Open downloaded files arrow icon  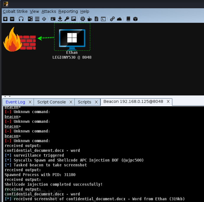pos(60,19)
